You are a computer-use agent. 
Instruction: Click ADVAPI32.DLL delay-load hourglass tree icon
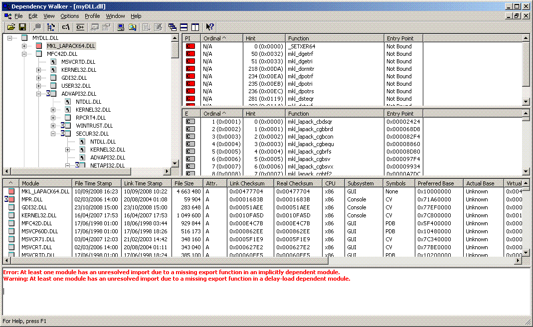tap(51, 94)
